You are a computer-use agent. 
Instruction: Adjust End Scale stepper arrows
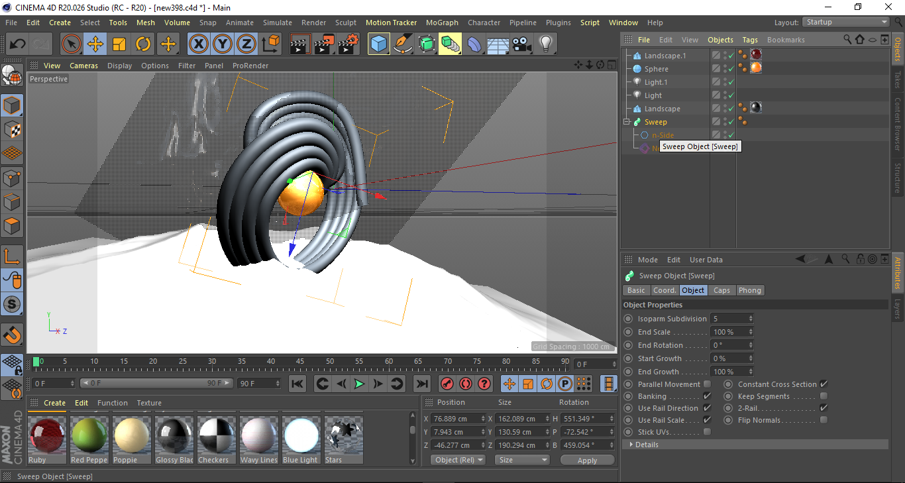coord(751,332)
